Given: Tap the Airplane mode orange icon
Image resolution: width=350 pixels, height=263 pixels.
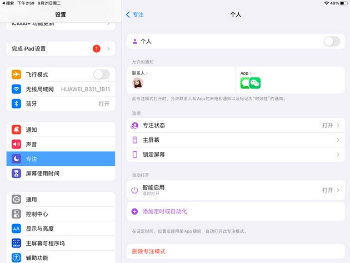Looking at the screenshot, I should coord(16,75).
